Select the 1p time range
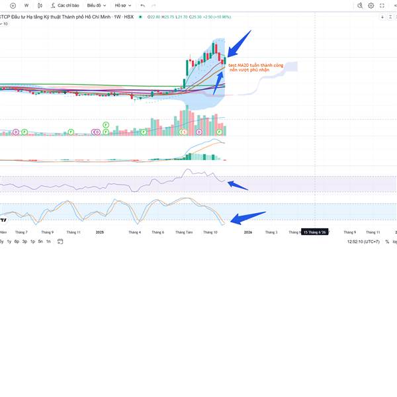 (x=32, y=242)
